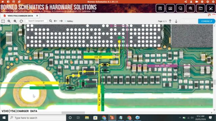The image size is (216, 121).
Task: Open Microsoft Store from taskbar
Action: pyautogui.click(x=95, y=118)
